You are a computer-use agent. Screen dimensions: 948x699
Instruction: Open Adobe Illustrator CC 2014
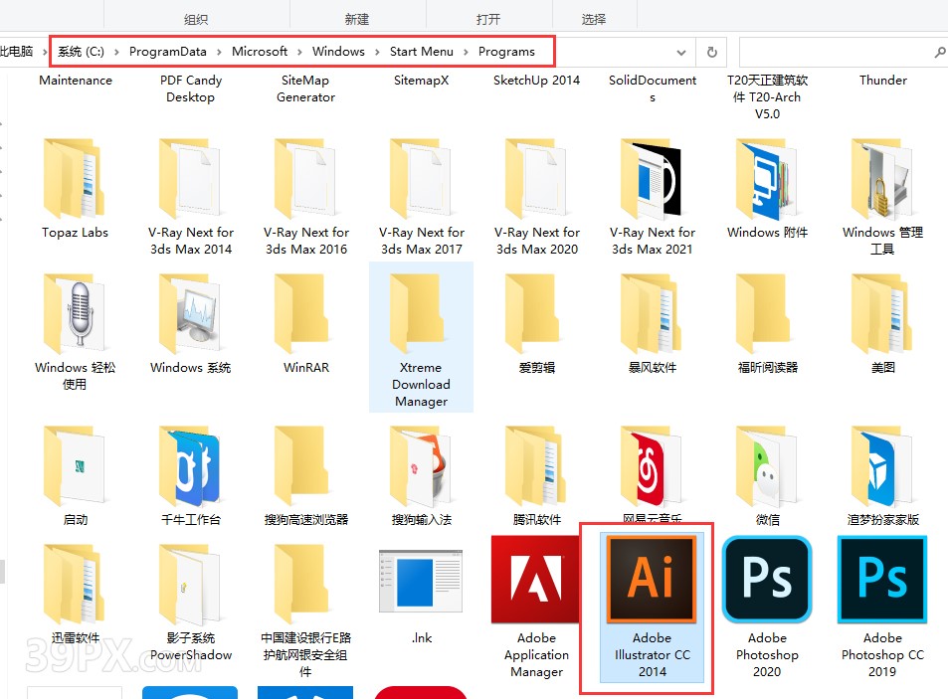pos(652,580)
